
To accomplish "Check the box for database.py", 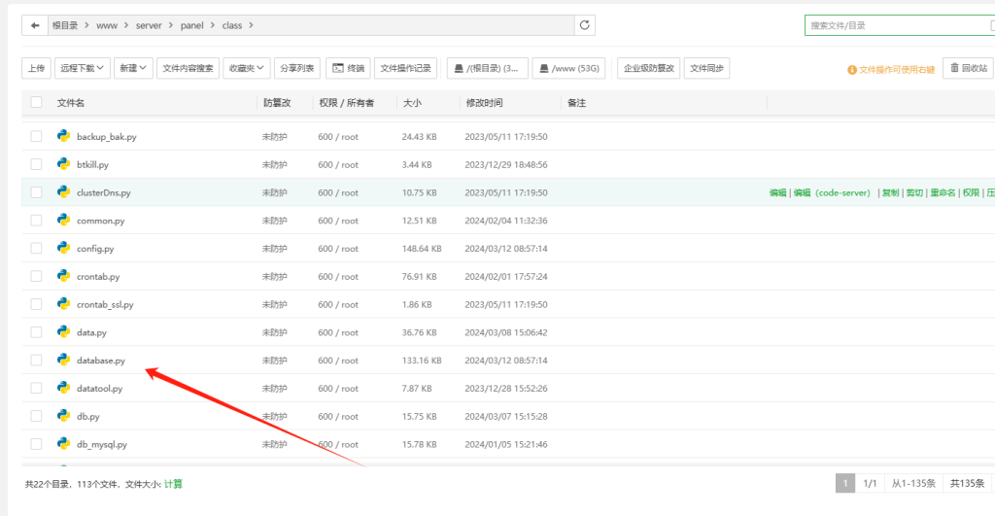I will pos(36,361).
